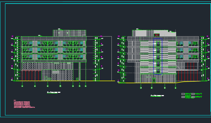Select the blue revision cloud outline
The image size is (211, 123).
pyautogui.click(x=158, y=56)
